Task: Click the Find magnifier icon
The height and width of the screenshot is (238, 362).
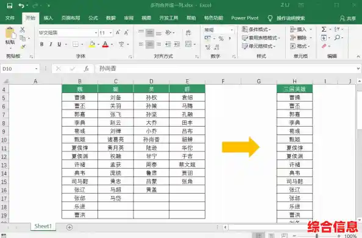Action: pos(337,38)
